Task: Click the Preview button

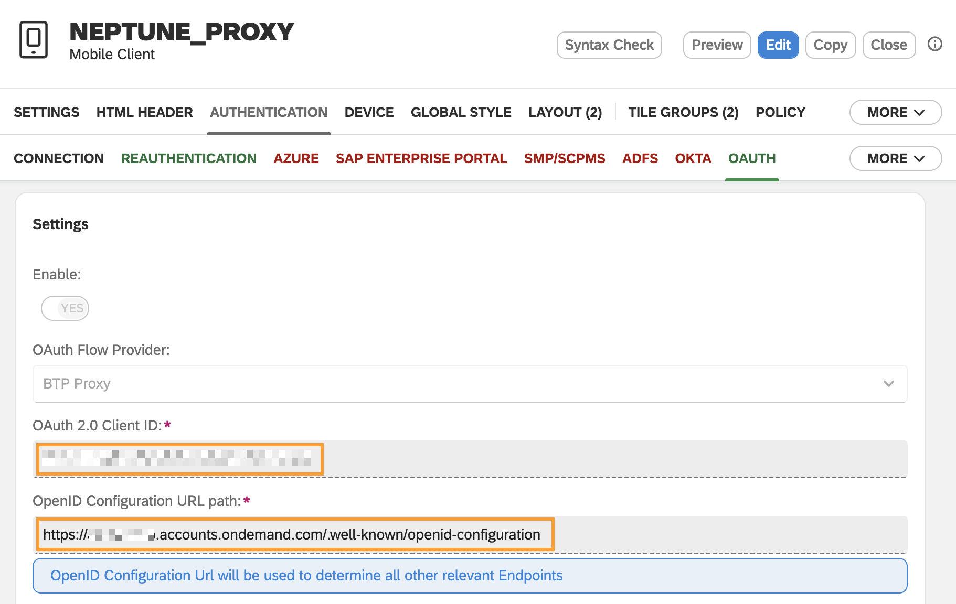Action: 716,45
